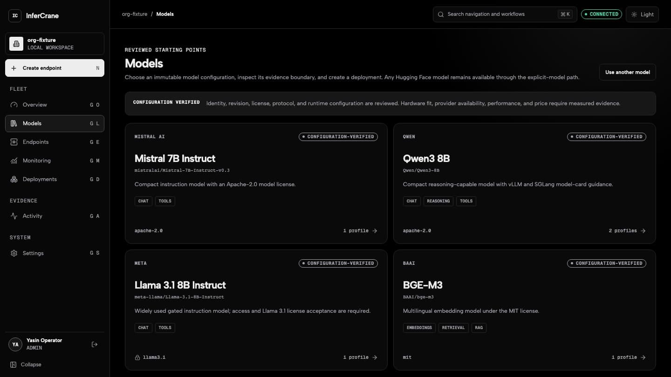This screenshot has height=377, width=671.
Task: Click the CHAT tag on the Mistral card
Action: click(144, 201)
